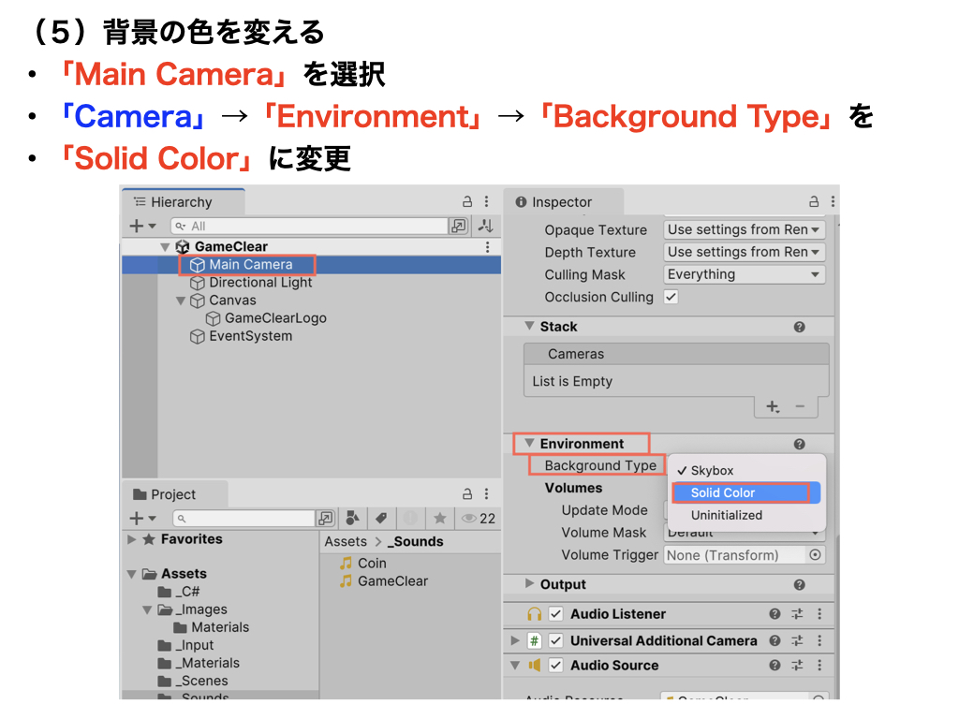Open help for the Environment section
The height and width of the screenshot is (719, 959).
(x=799, y=445)
